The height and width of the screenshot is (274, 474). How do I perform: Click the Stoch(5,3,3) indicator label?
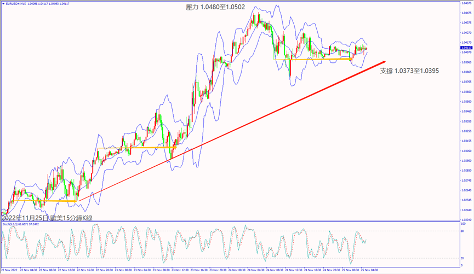click(x=10, y=224)
